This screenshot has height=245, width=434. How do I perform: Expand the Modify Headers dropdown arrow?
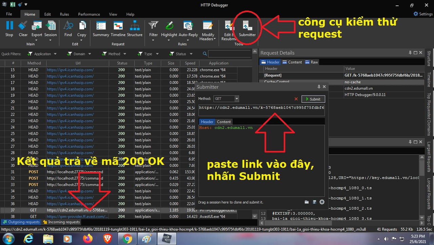(x=215, y=39)
